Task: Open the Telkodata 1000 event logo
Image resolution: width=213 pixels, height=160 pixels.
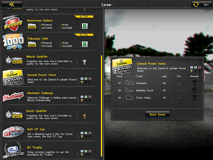Action: [x=13, y=41]
